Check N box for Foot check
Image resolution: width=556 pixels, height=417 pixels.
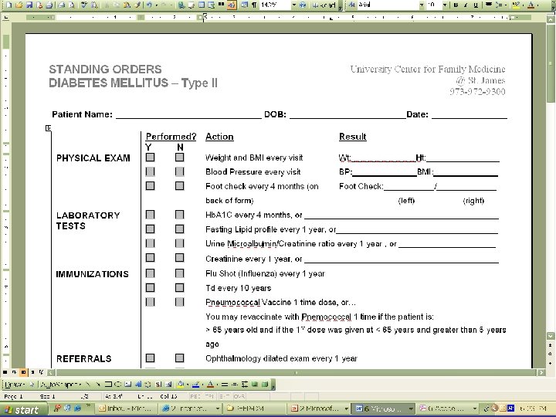[x=180, y=186]
